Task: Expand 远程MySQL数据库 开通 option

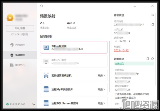Action: pyautogui.click(x=101, y=90)
